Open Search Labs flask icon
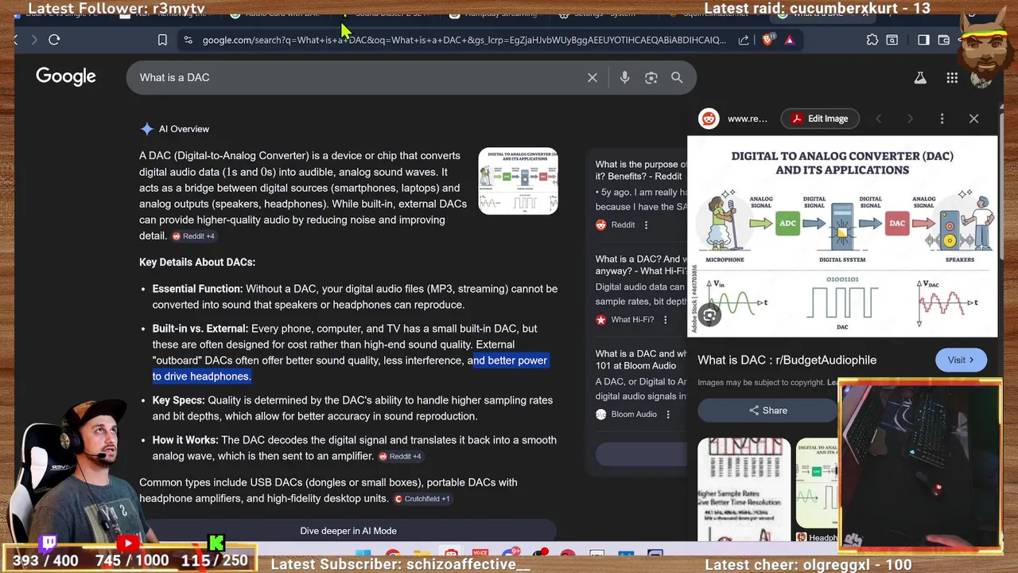This screenshot has width=1018, height=573. click(920, 77)
